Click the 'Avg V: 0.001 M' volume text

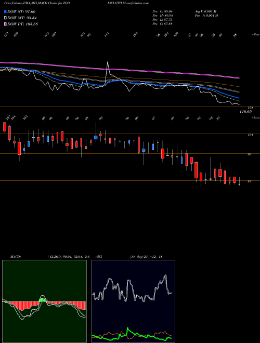[x=205, y=11]
